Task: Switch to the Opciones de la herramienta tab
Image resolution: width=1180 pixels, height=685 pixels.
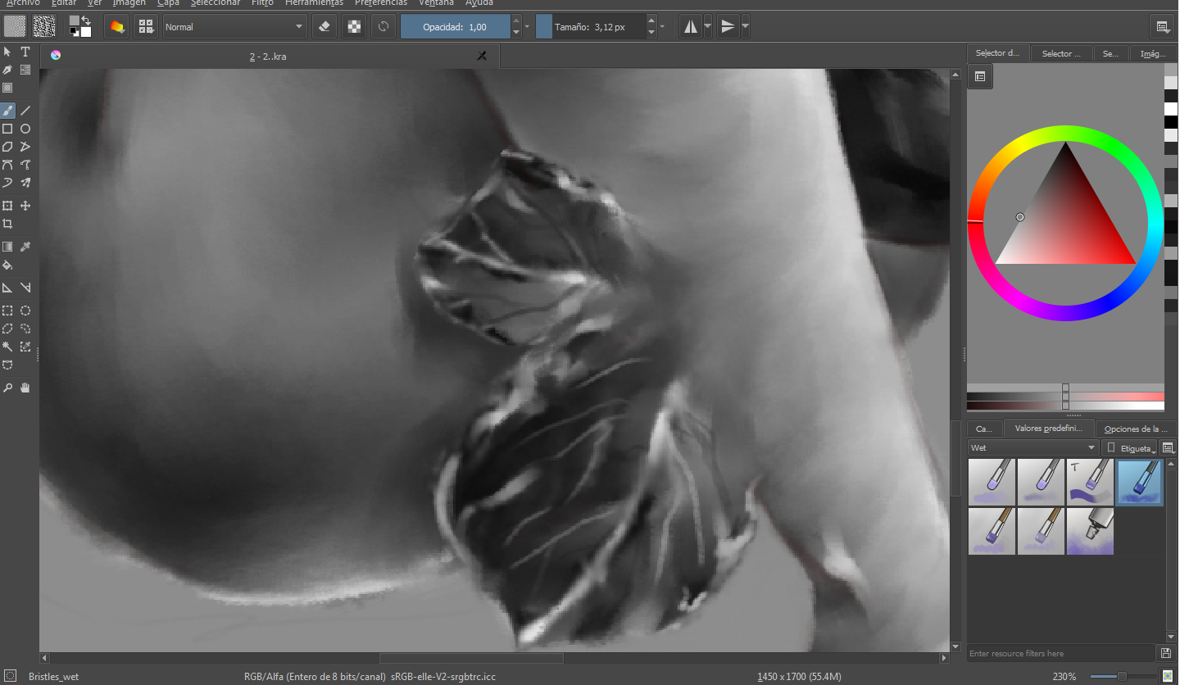Action: pos(1137,429)
